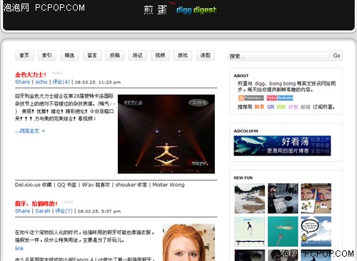Open 评论(4) comments link
The height and width of the screenshot is (261, 357).
point(61,82)
